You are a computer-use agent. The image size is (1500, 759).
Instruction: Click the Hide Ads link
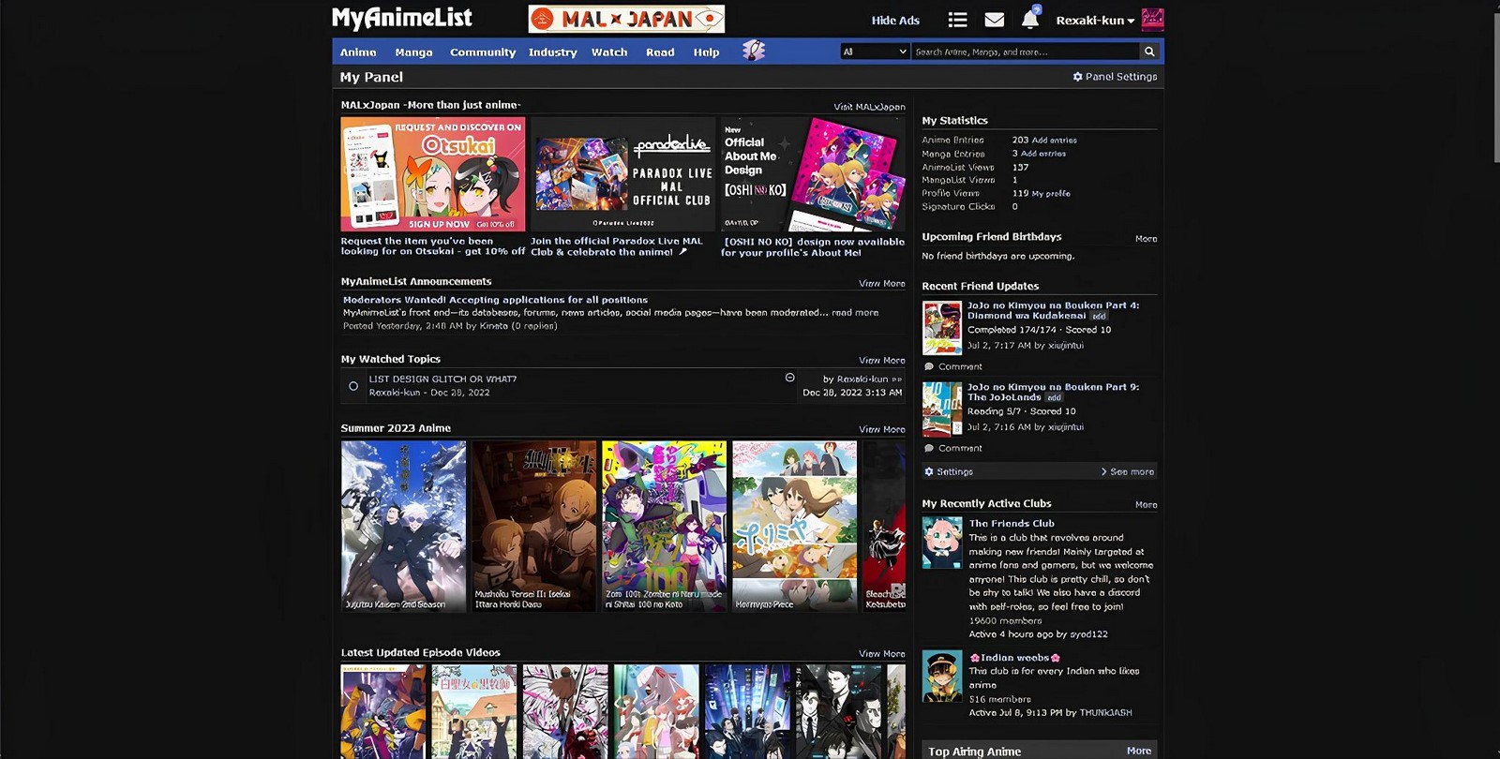(x=895, y=21)
